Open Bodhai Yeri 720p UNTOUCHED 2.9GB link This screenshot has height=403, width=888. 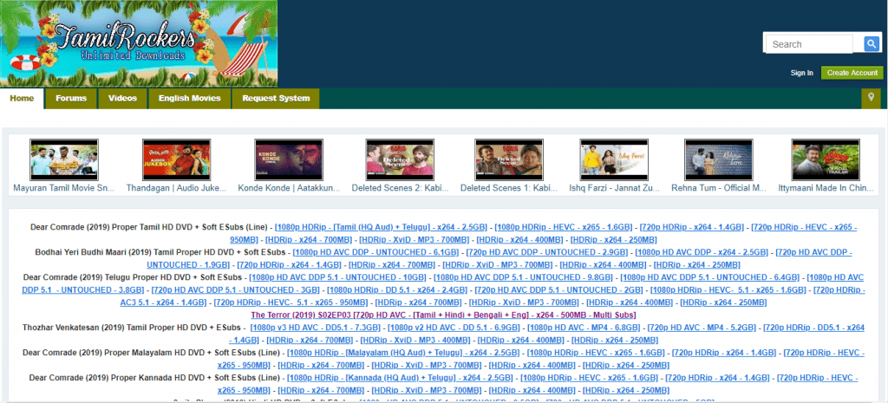click(546, 252)
